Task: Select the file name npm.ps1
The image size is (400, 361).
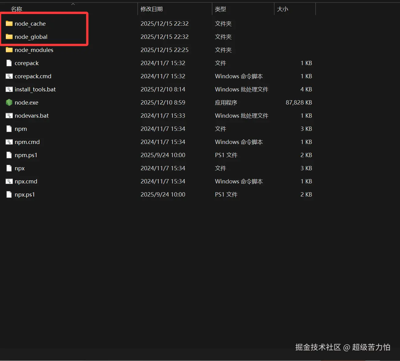Action: coord(26,155)
